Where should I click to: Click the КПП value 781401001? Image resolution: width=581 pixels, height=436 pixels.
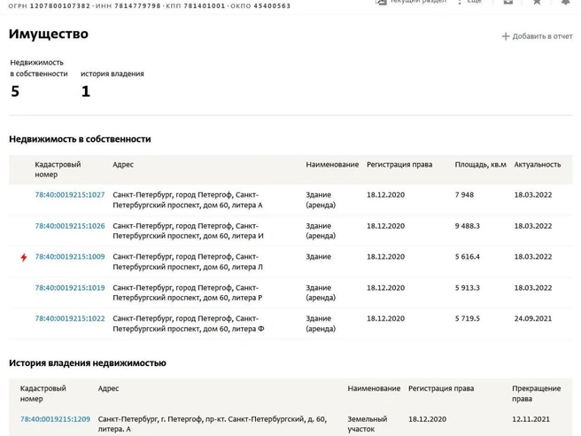click(205, 6)
